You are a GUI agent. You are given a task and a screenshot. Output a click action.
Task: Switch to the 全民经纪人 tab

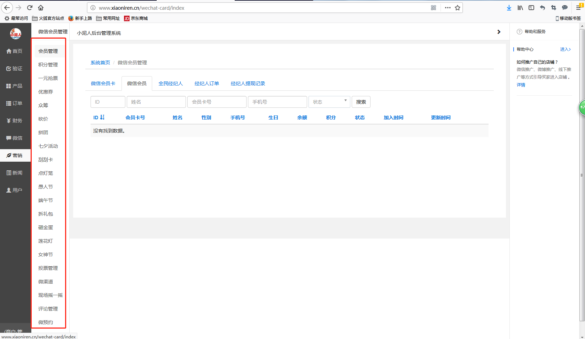click(171, 83)
